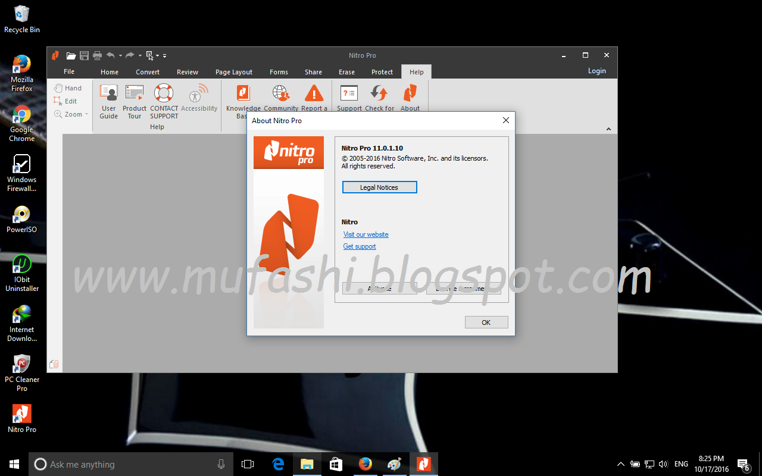Screen dimensions: 762x476
Task: Select the Edit tool
Action: 65,101
